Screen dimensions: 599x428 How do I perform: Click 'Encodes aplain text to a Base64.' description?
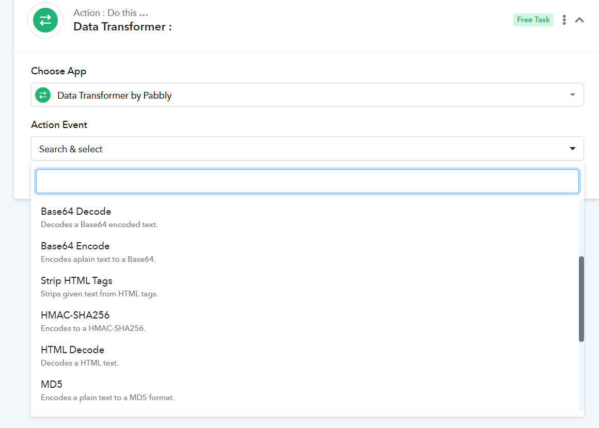[98, 259]
